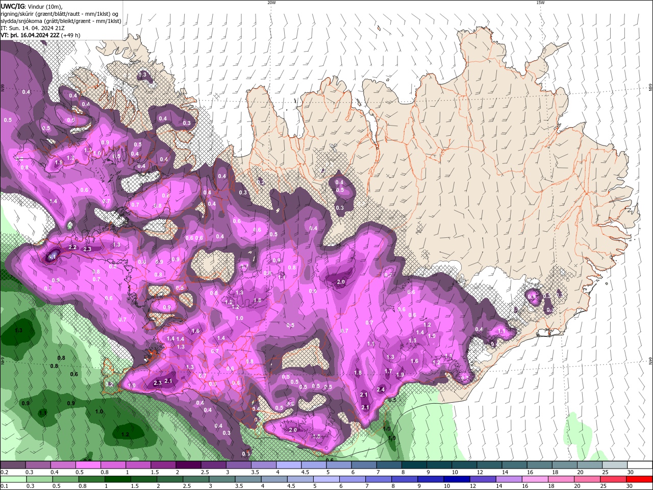This screenshot has width=653, height=490.
Task: Click the '15W' longitude label
Action: [x=540, y=3]
